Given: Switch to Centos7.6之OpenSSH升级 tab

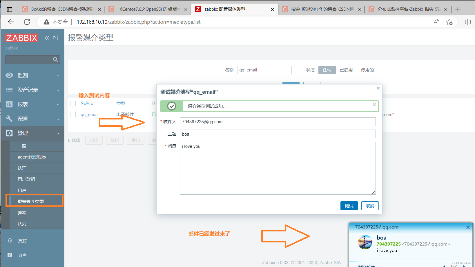Looking at the screenshot, I should 148,9.
